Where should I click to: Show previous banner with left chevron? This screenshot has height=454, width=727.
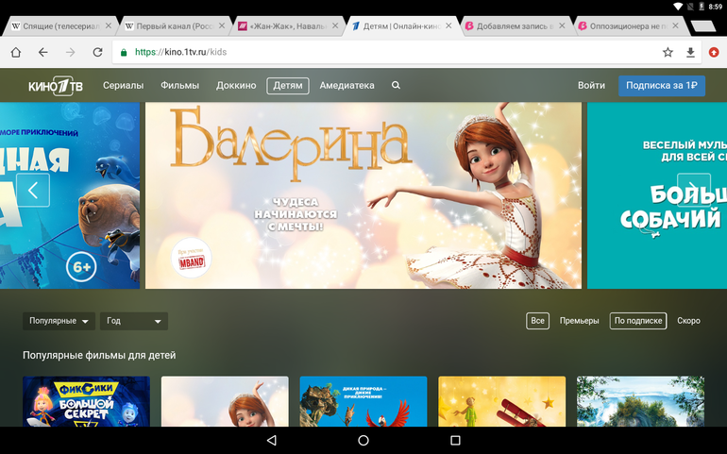pos(33,191)
